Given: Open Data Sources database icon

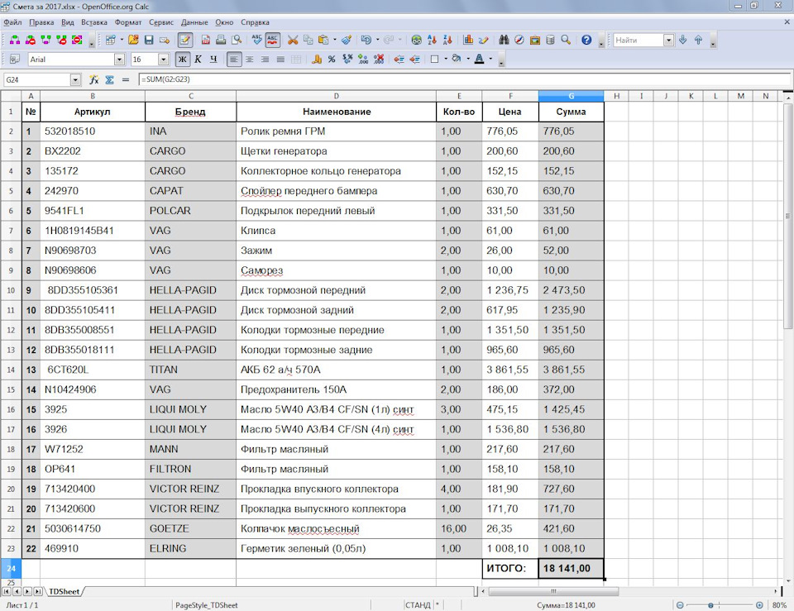Looking at the screenshot, I should click(551, 40).
